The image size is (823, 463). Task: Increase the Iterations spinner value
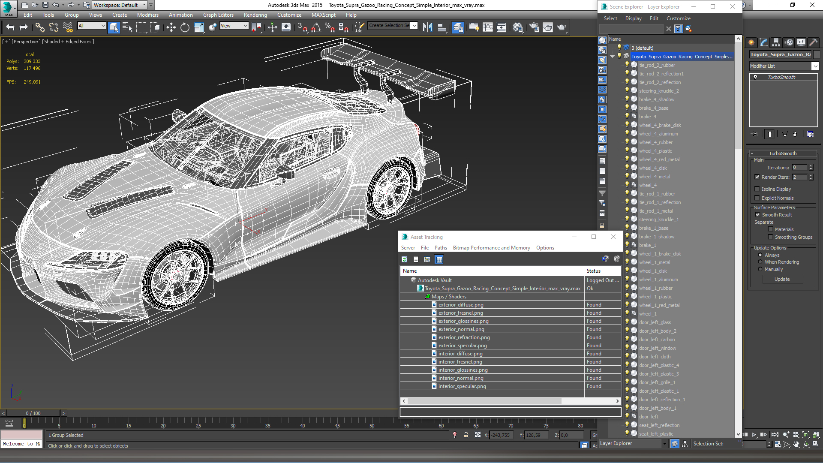(x=811, y=166)
